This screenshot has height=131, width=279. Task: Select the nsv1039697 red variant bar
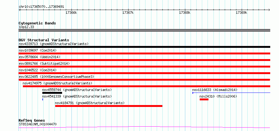tap(144, 53)
